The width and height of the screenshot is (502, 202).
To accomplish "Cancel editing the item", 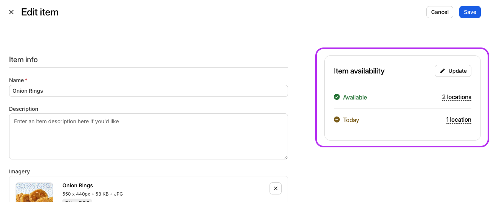I will pos(440,12).
